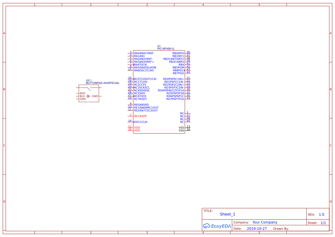Select the LED diode symbol in BUTTONPAD
The width and height of the screenshot is (335, 237).
pos(88,96)
